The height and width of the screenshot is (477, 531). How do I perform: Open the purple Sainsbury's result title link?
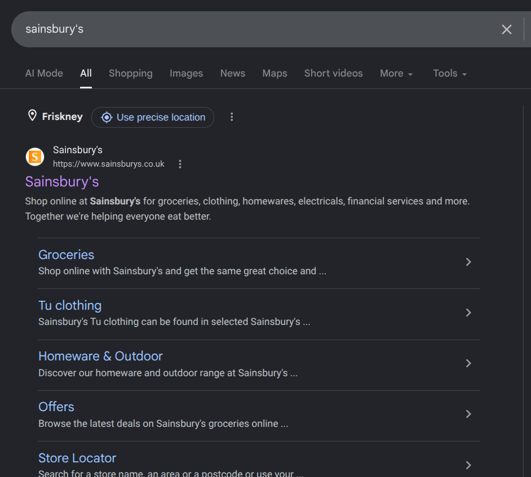62,182
